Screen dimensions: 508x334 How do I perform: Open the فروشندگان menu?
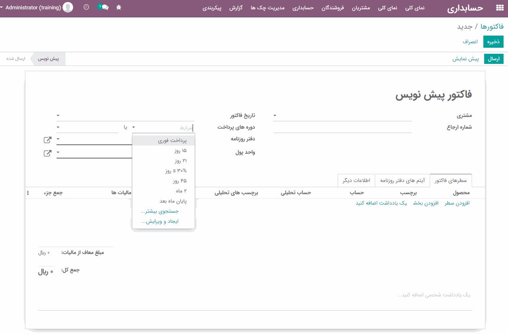pos(332,8)
